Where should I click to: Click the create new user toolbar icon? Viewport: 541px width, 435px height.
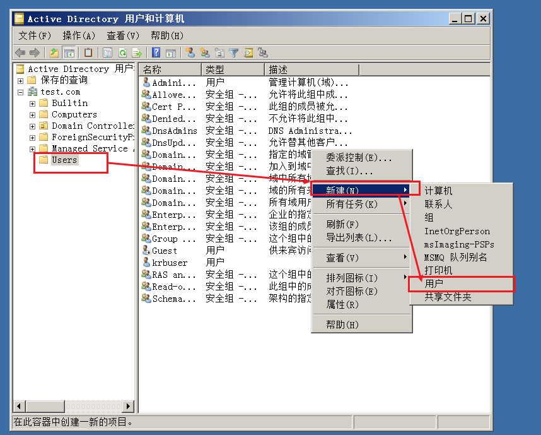coord(190,53)
